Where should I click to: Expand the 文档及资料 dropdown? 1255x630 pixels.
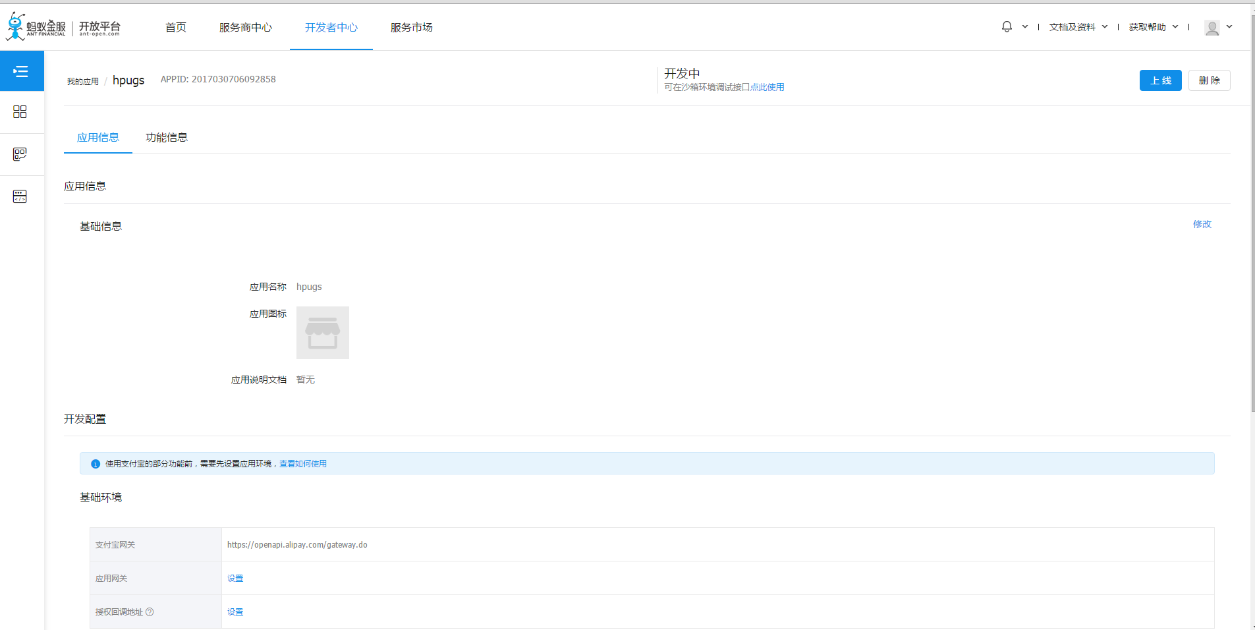point(1078,27)
